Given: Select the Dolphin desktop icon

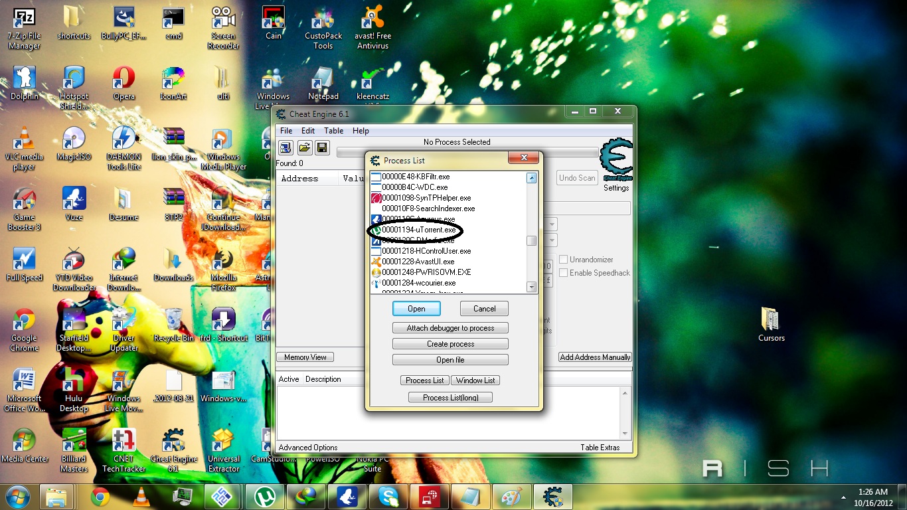Looking at the screenshot, I should point(25,84).
